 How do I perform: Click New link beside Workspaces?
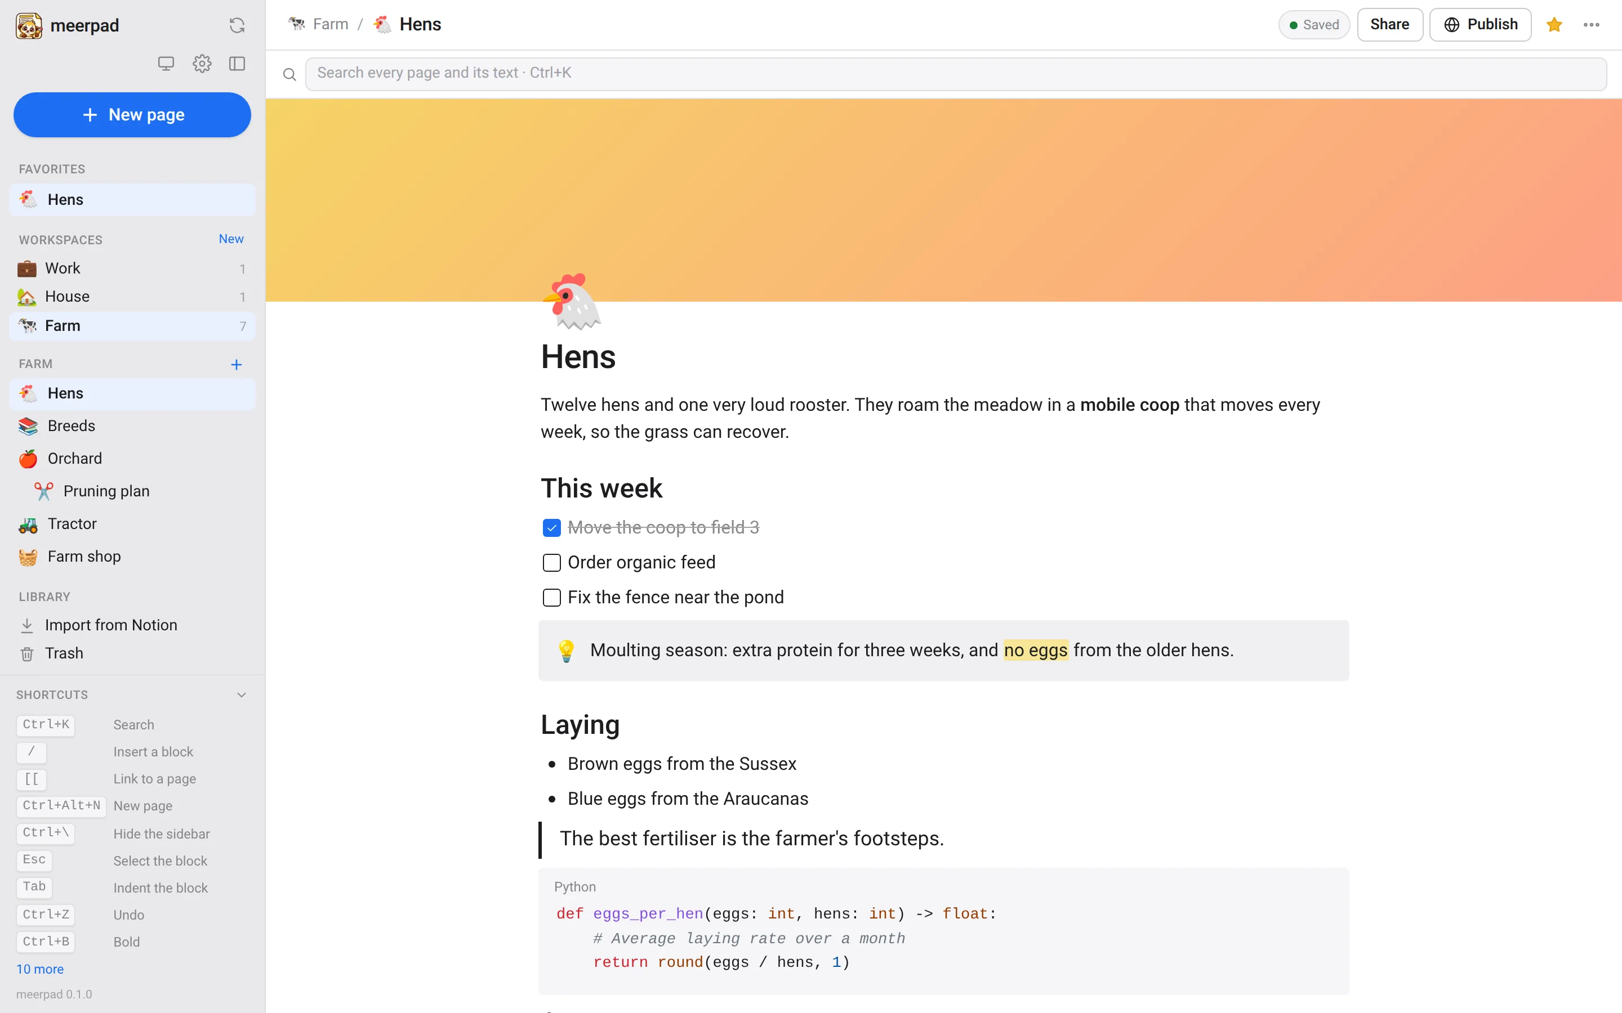231,239
